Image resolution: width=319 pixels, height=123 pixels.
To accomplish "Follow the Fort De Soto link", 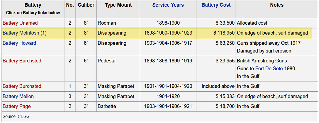I will 269,69.
